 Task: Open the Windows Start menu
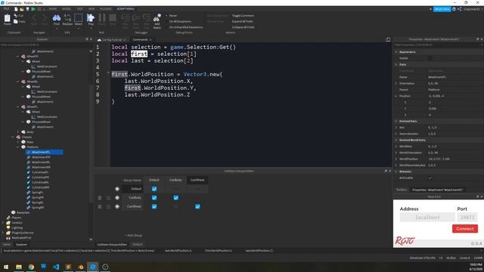coord(6,267)
